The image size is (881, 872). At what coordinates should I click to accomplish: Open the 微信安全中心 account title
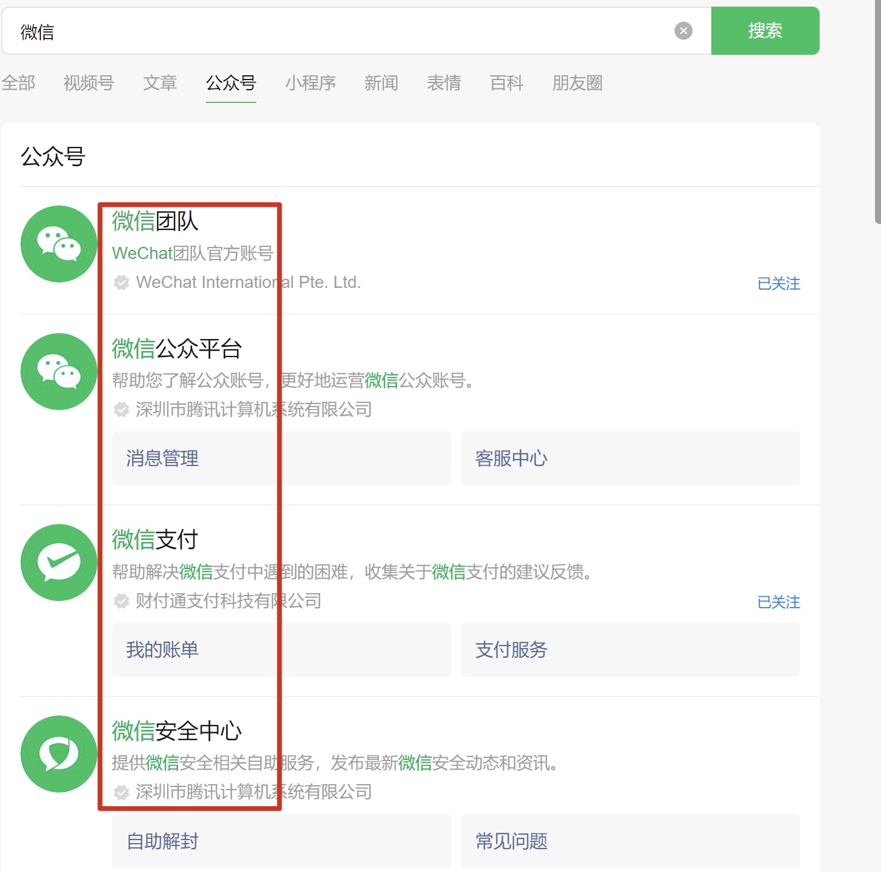[177, 731]
